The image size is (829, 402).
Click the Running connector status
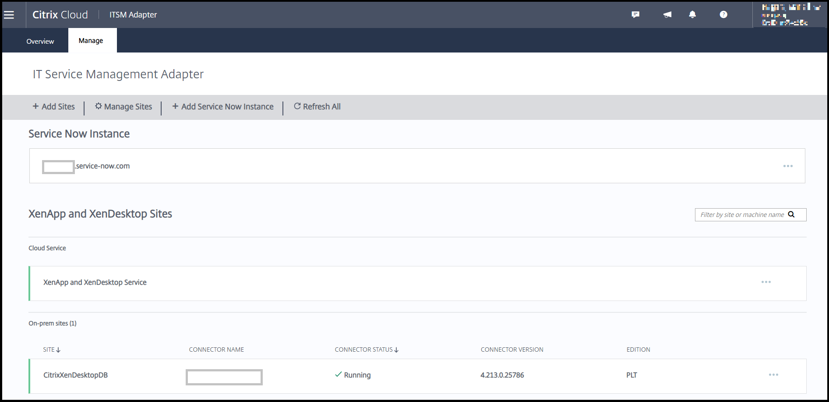click(x=353, y=375)
